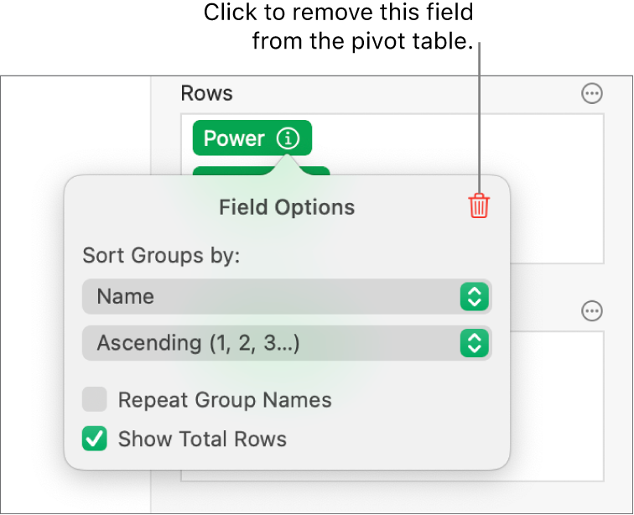
Task: Click the info icon on Power field
Action: [288, 138]
